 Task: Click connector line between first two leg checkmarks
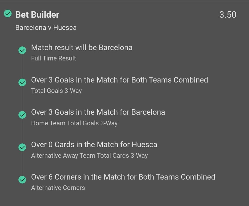click(x=22, y=66)
